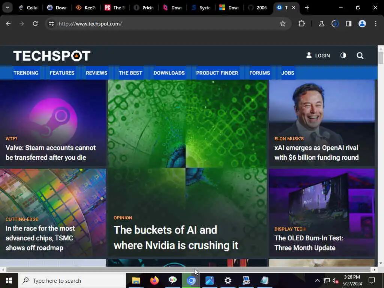Click the DISPLAY TECH category label
This screenshot has width=384, height=288.
290,229
